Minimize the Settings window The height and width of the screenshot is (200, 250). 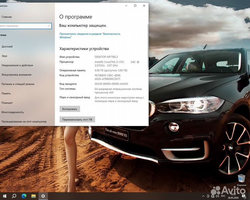pyautogui.click(x=126, y=6)
